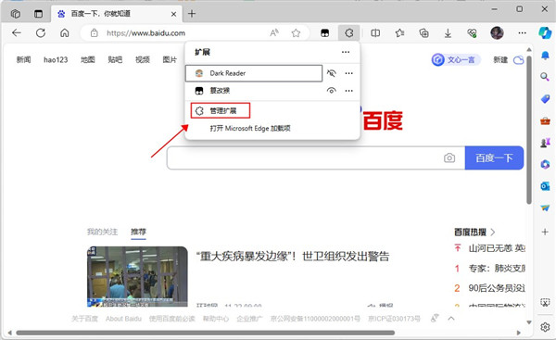Collapse the footer with the up chevron
The width and height of the screenshot is (556, 340).
coord(451,319)
